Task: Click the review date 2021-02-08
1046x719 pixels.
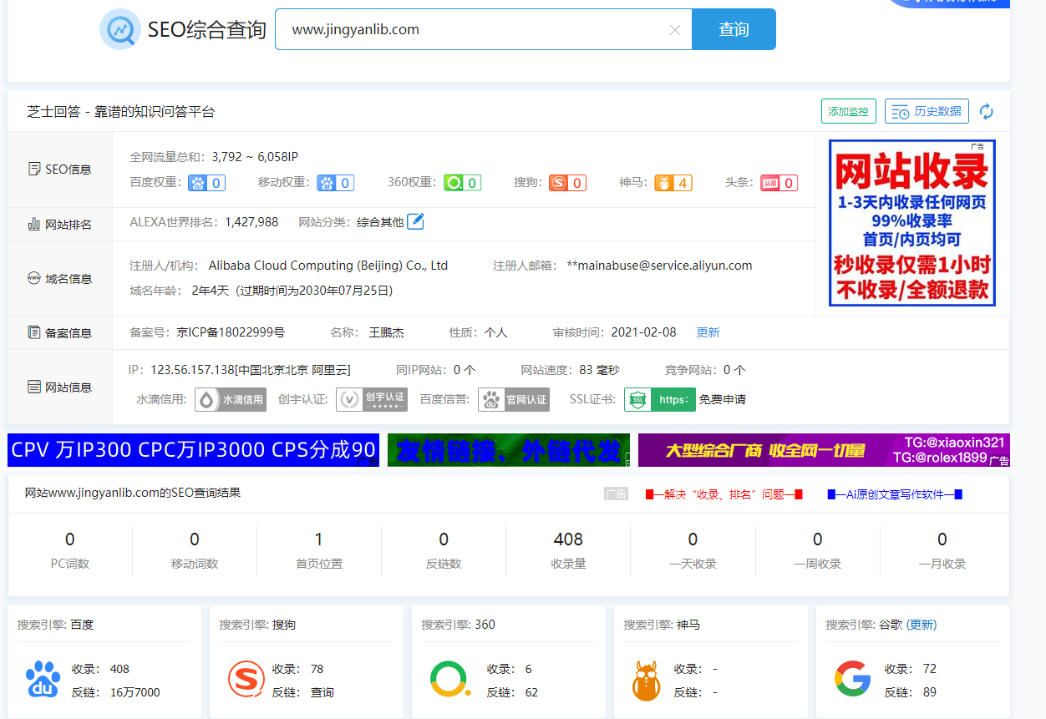Action: (x=644, y=332)
